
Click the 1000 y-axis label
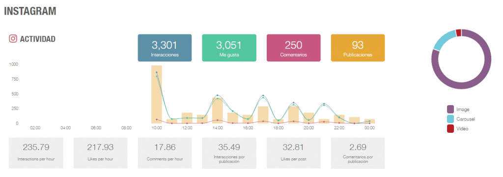pyautogui.click(x=14, y=64)
